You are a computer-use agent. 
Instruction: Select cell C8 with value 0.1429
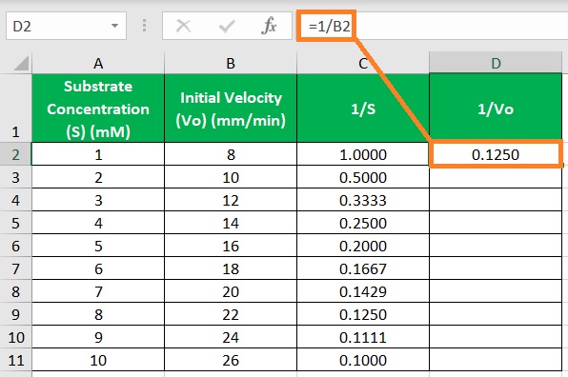click(x=363, y=291)
